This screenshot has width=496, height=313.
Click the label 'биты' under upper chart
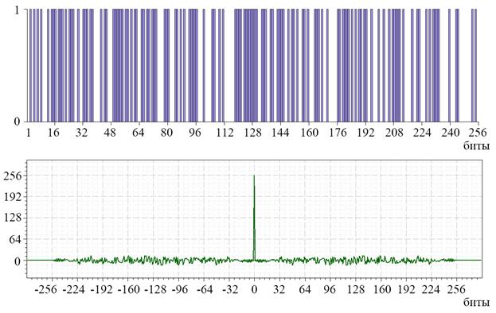(476, 145)
